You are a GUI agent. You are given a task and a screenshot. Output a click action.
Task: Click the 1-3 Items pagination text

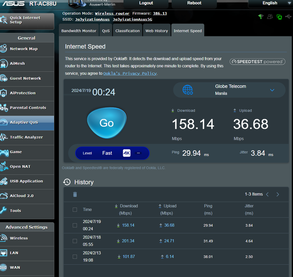[254, 194]
